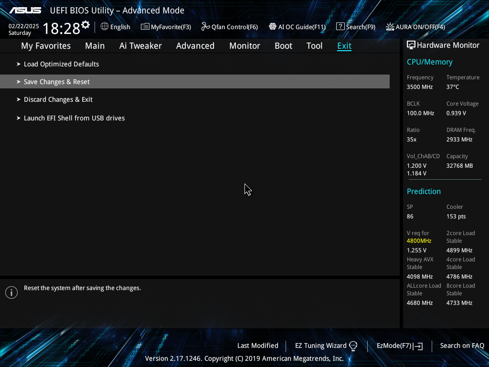Open MyFavorite(F3) label
The image size is (489, 367).
click(171, 27)
